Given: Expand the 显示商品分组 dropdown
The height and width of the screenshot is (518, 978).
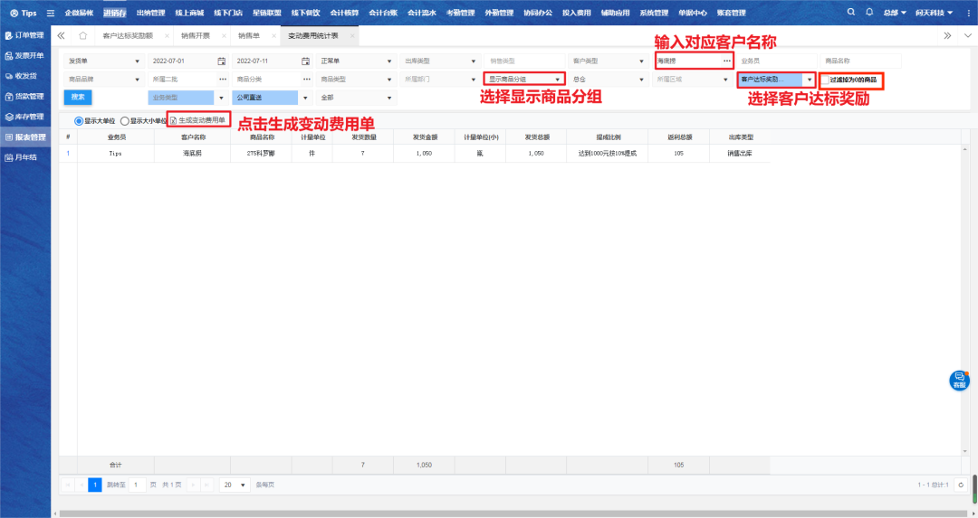Looking at the screenshot, I should (524, 80).
